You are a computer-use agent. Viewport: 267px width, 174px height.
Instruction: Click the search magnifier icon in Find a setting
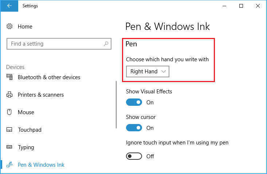tap(106, 44)
